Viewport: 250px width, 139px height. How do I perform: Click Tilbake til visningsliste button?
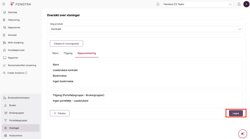[x=66, y=44]
